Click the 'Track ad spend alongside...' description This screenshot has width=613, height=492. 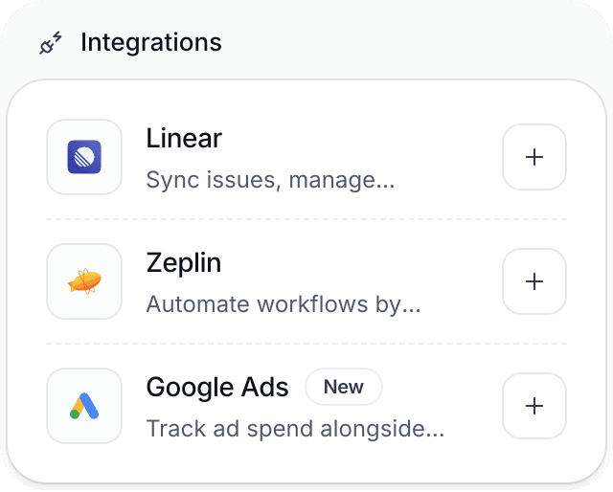pos(295,428)
